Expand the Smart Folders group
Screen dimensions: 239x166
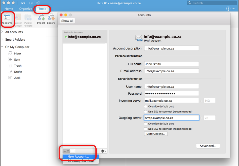pyautogui.click(x=2, y=39)
